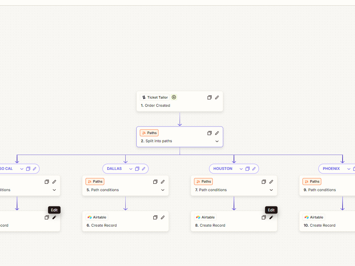Select the '6. Create Record' step title
355x266 pixels.
[102, 225]
